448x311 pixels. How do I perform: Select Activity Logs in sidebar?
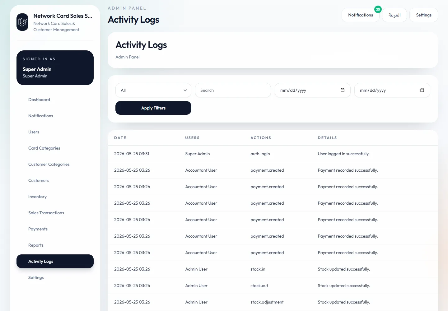coord(55,261)
